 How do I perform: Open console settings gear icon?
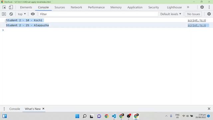[x=209, y=14]
